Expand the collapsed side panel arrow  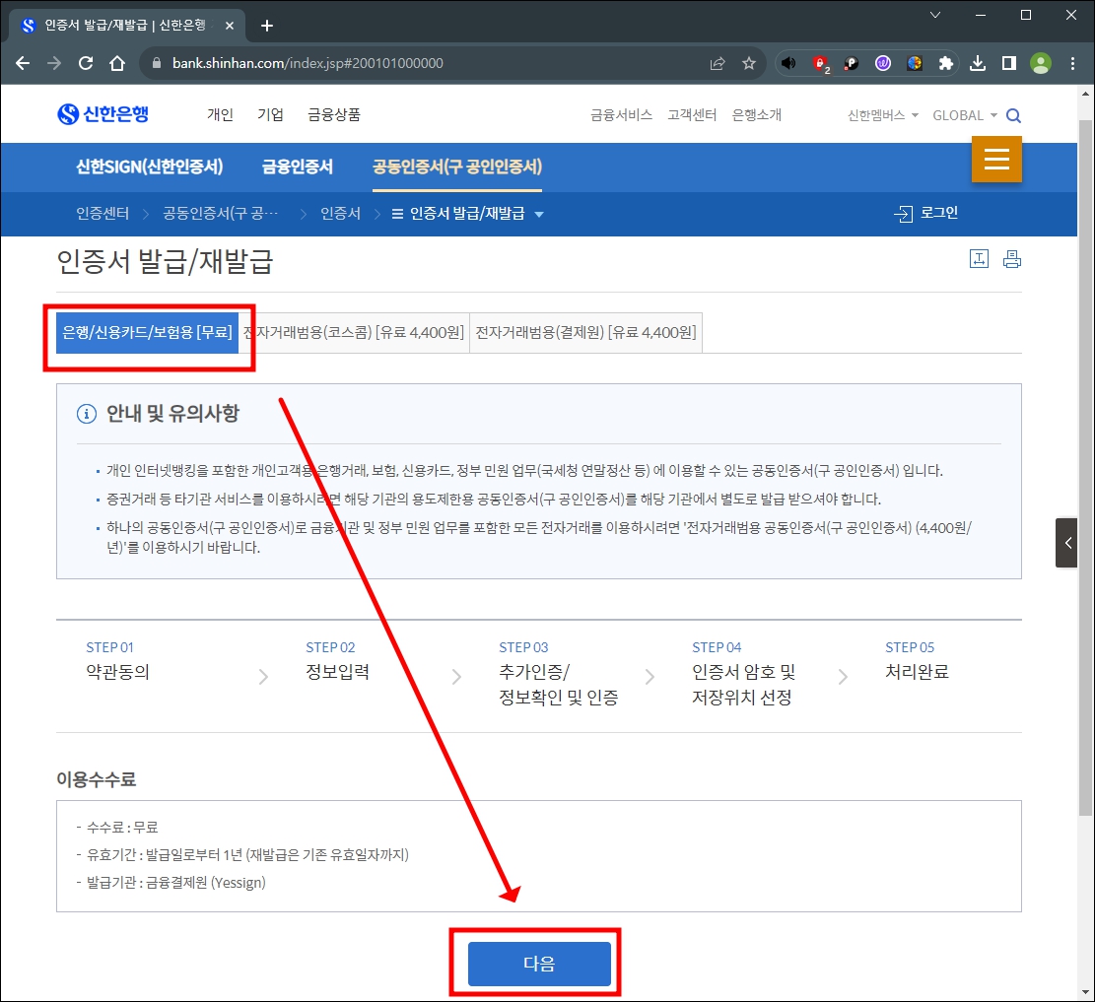(x=1066, y=543)
